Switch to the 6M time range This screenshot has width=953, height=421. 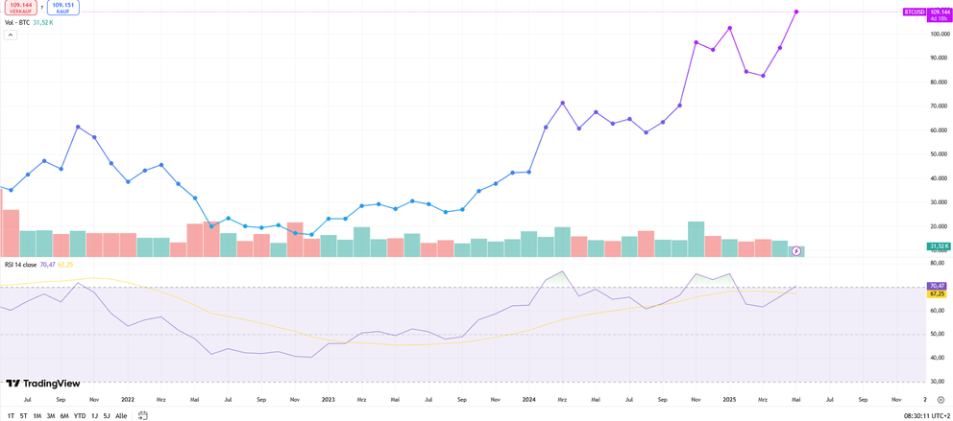tap(64, 415)
